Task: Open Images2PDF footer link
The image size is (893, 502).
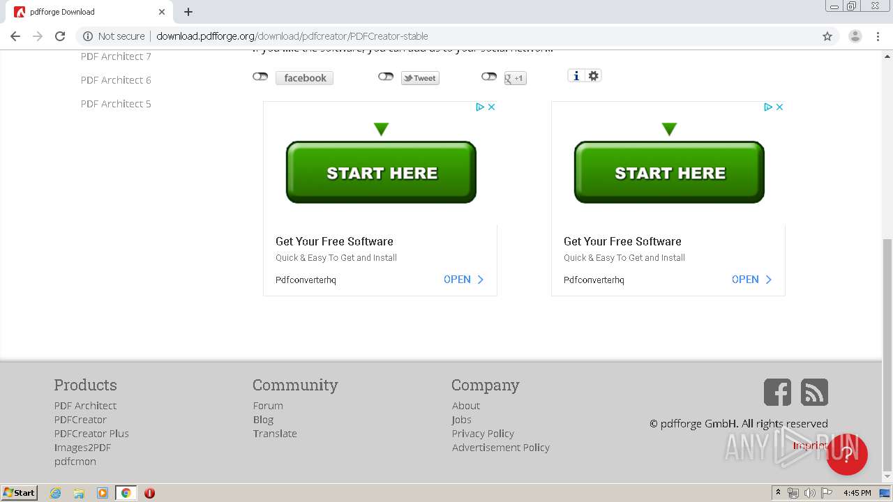Action: (x=82, y=448)
